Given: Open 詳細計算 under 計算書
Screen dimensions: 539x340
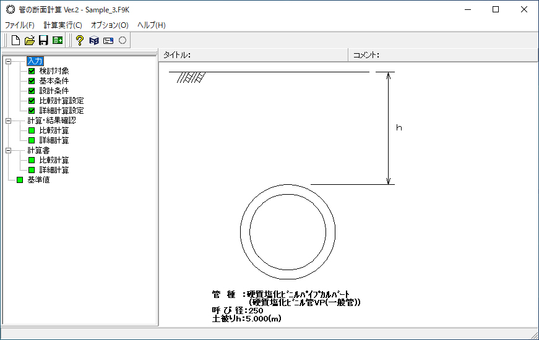Looking at the screenshot, I should (54, 170).
